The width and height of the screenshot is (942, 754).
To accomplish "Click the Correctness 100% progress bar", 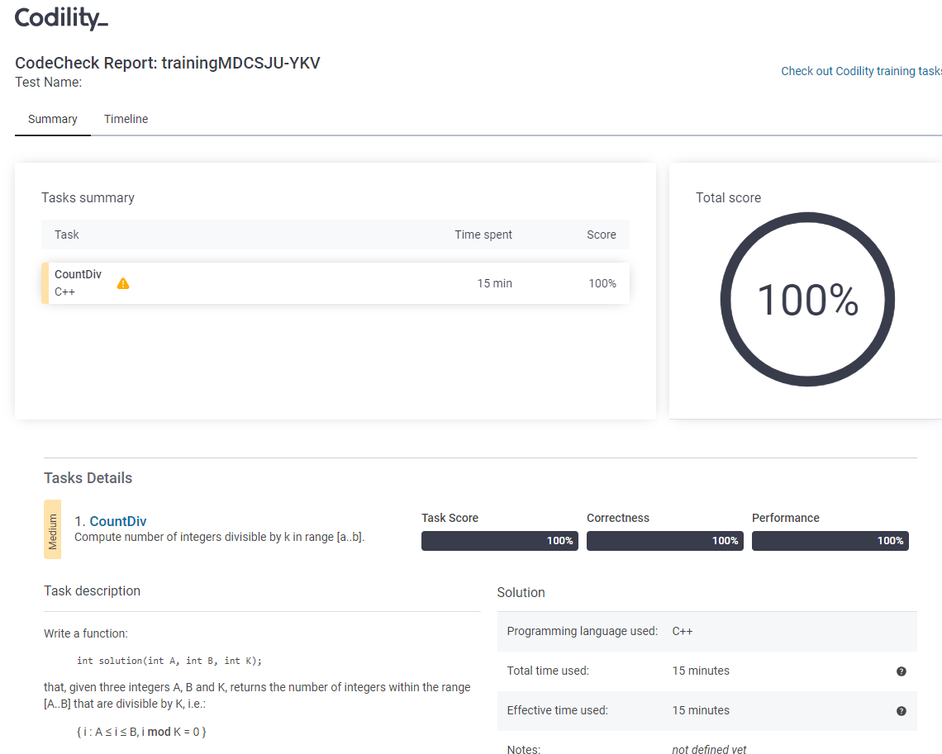I will [x=665, y=541].
